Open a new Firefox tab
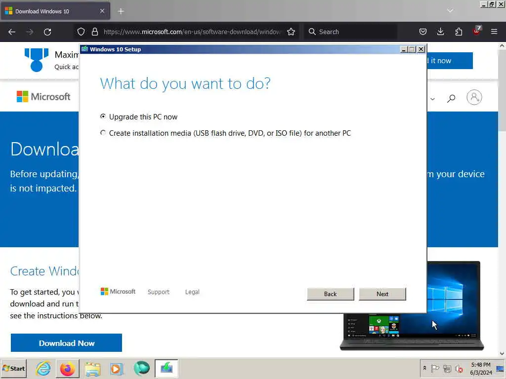This screenshot has width=506, height=379. coord(121,11)
